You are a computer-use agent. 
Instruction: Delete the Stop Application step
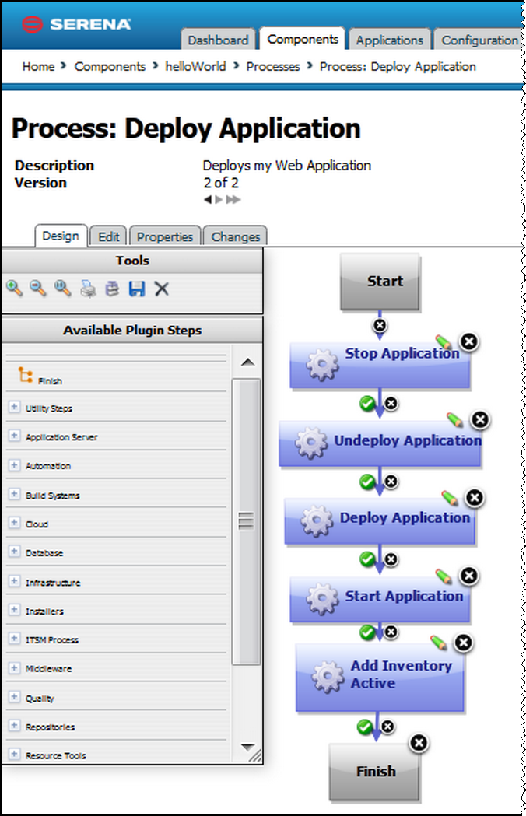pyautogui.click(x=469, y=341)
